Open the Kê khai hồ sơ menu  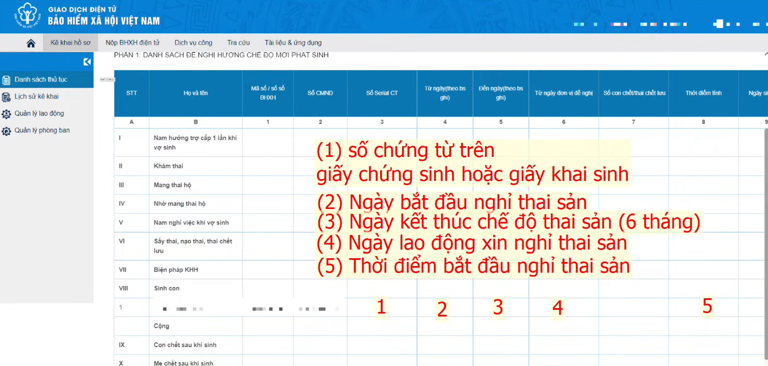pyautogui.click(x=70, y=42)
